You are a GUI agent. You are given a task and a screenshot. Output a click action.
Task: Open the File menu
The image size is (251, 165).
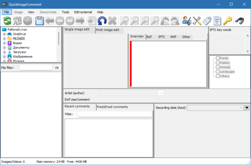7,12
